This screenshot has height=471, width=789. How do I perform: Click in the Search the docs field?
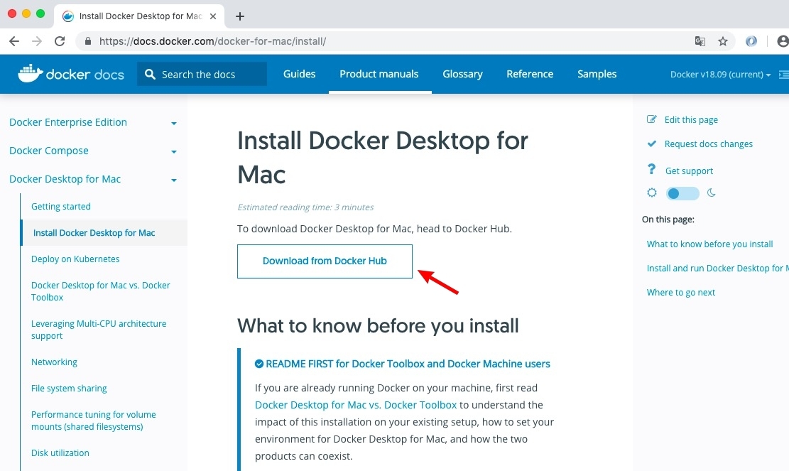pos(202,75)
